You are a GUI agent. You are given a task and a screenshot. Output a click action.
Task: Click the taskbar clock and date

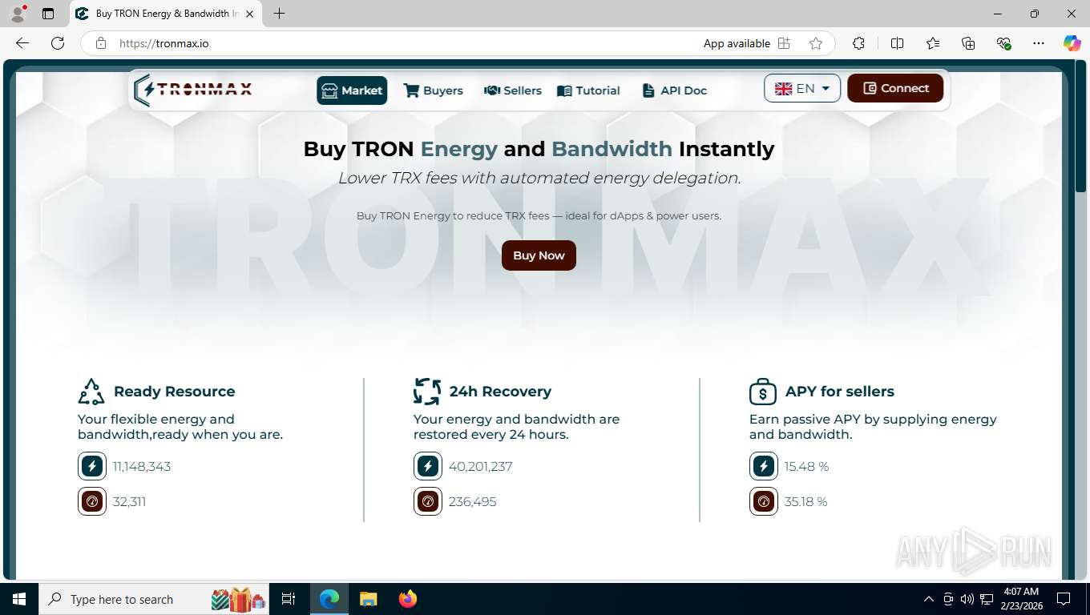pos(1021,599)
